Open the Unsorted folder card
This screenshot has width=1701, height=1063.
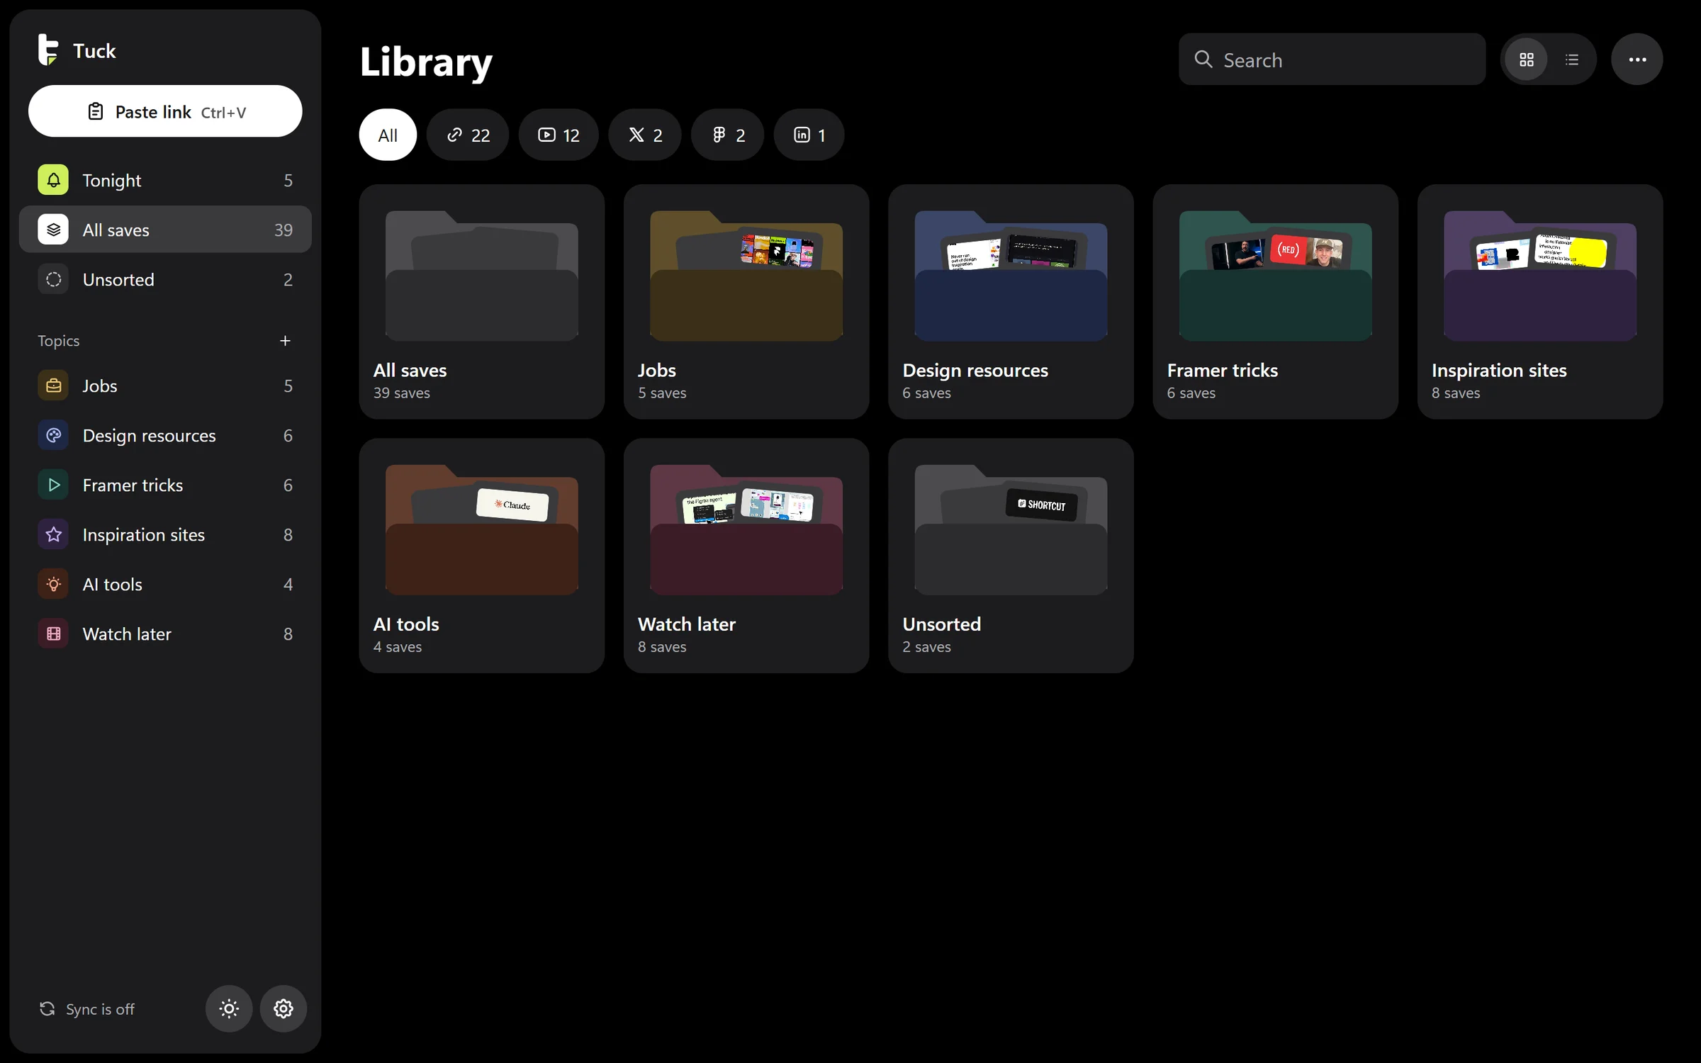point(1011,556)
